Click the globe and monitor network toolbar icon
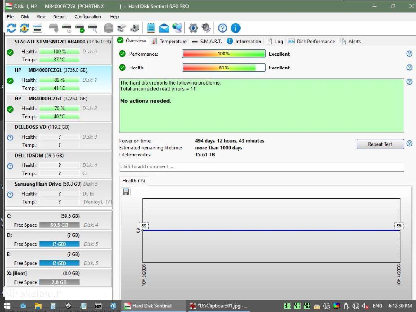 (177, 28)
